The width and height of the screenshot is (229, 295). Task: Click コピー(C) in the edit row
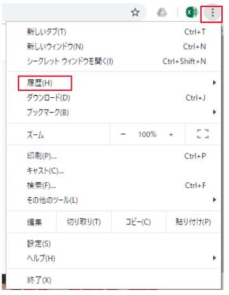pos(138,222)
